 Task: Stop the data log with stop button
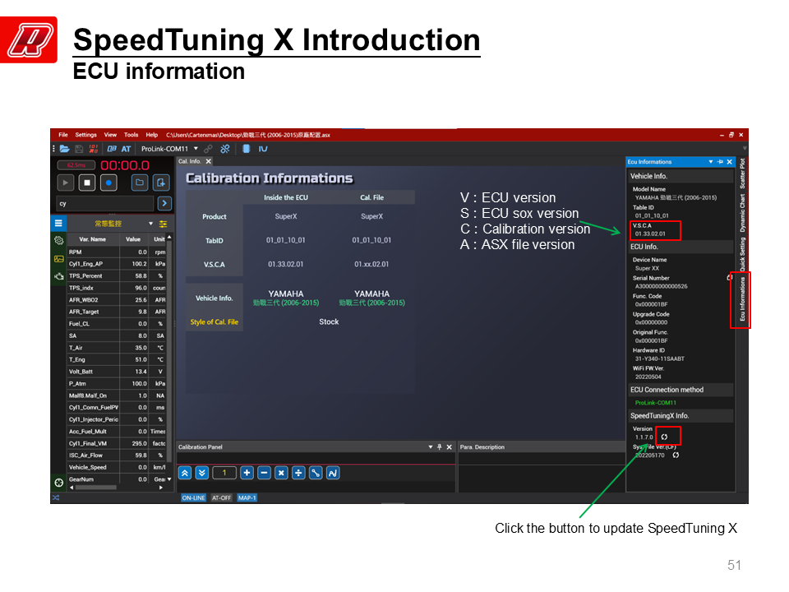pos(87,183)
